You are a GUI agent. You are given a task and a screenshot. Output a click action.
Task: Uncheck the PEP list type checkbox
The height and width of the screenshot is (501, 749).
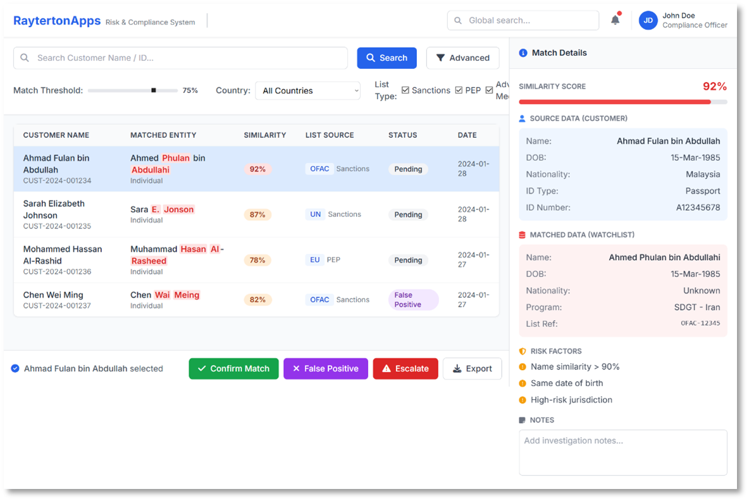coord(459,90)
